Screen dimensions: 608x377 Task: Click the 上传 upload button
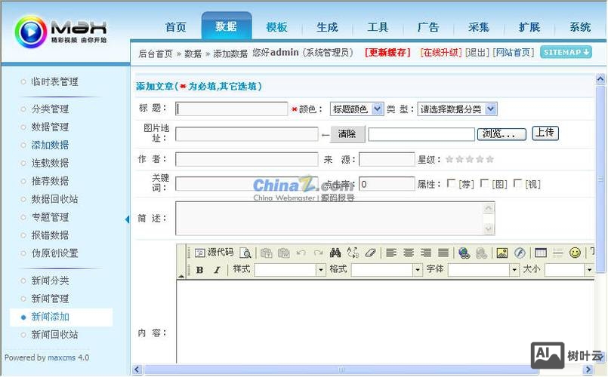(545, 133)
